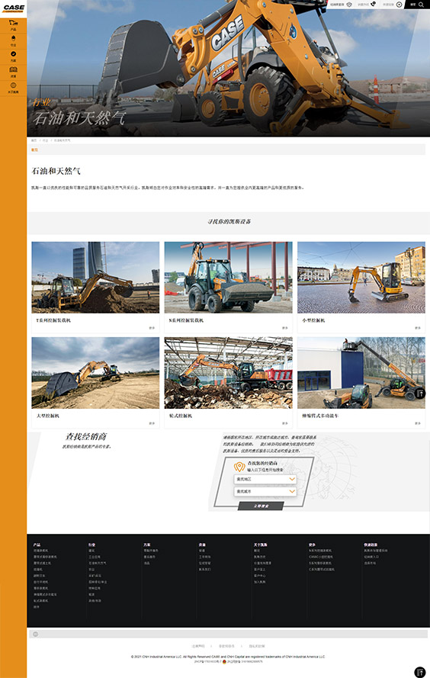The height and width of the screenshot is (678, 430).
Task: Click the footer 资源 column heading
Action: [x=202, y=545]
